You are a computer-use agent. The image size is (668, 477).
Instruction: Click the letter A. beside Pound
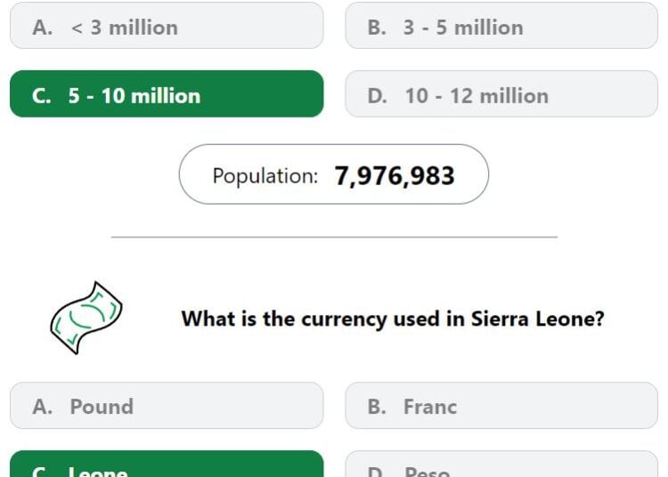pos(43,407)
